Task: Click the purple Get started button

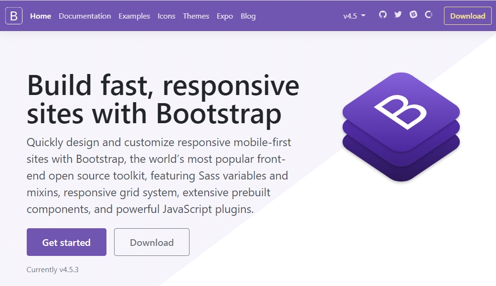Action: click(66, 242)
